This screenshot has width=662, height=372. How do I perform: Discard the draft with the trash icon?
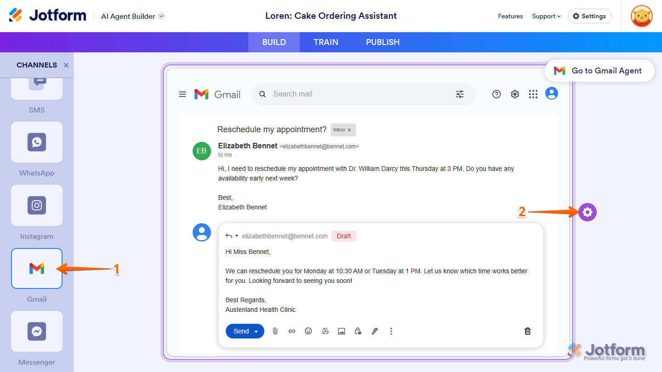pos(528,331)
